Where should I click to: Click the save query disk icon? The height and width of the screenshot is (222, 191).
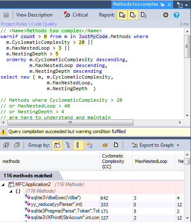[x=6, y=15]
